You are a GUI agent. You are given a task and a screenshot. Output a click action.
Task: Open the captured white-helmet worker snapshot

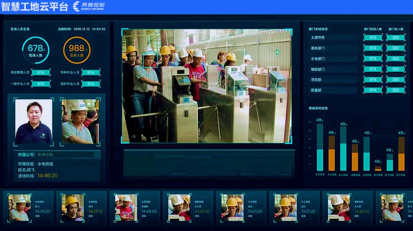click(x=80, y=121)
